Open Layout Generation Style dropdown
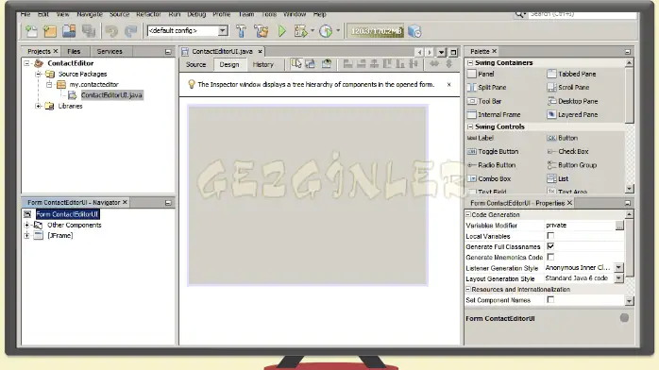The image size is (659, 370). [x=618, y=278]
